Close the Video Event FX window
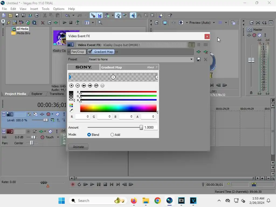276x207 pixels. coord(207,36)
